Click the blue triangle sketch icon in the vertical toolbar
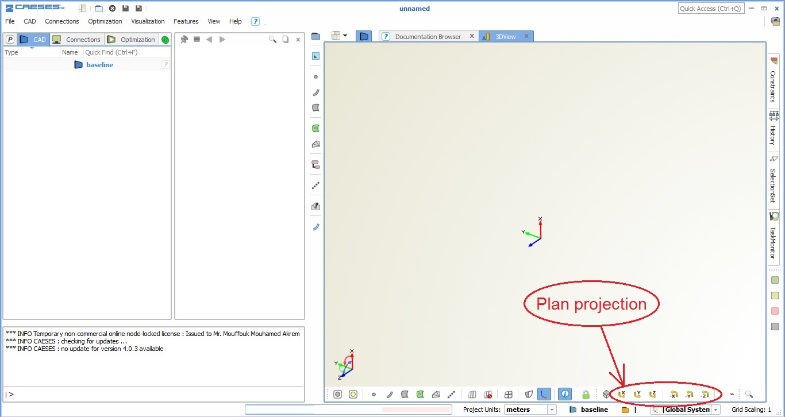The height and width of the screenshot is (417, 785). (315, 56)
